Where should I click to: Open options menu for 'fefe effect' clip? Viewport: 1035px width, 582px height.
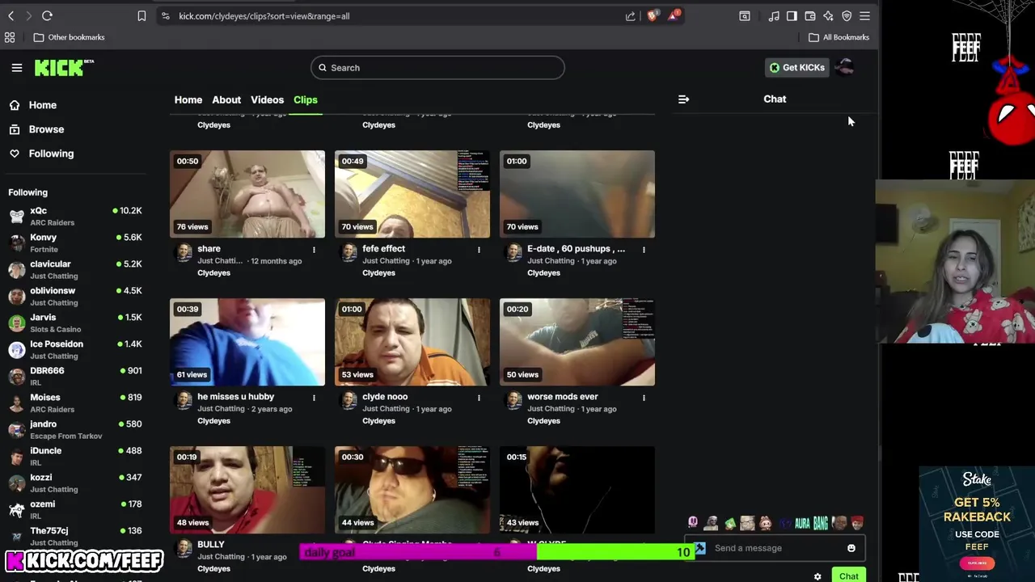(x=479, y=250)
